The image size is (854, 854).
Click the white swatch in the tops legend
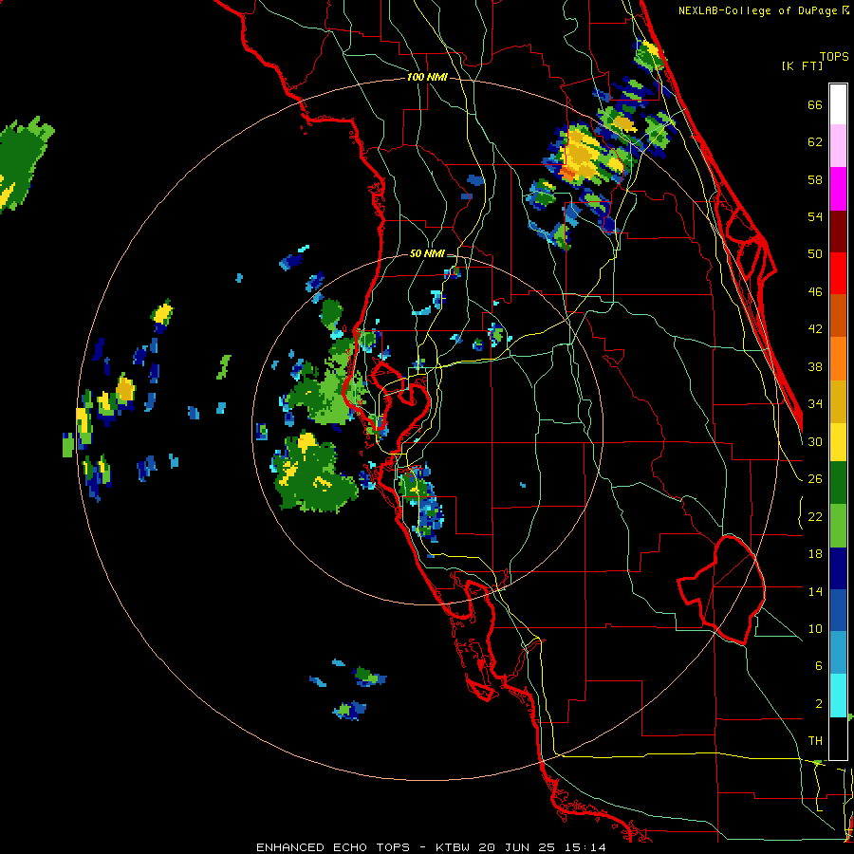click(x=838, y=104)
